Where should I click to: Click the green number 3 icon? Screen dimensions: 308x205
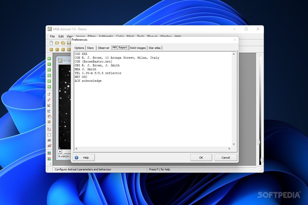coord(49,81)
